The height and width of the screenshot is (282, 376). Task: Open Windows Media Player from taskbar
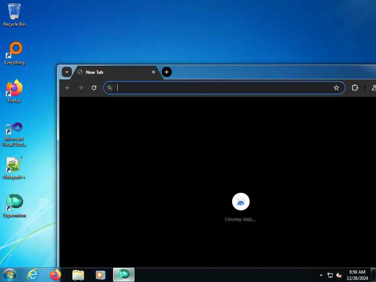pos(101,275)
